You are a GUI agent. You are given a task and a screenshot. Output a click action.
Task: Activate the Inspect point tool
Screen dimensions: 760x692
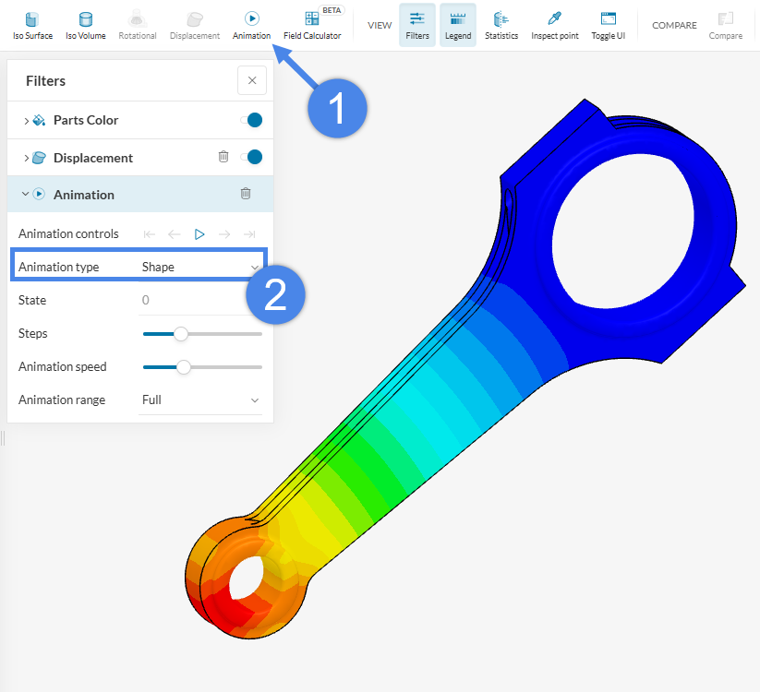(553, 19)
